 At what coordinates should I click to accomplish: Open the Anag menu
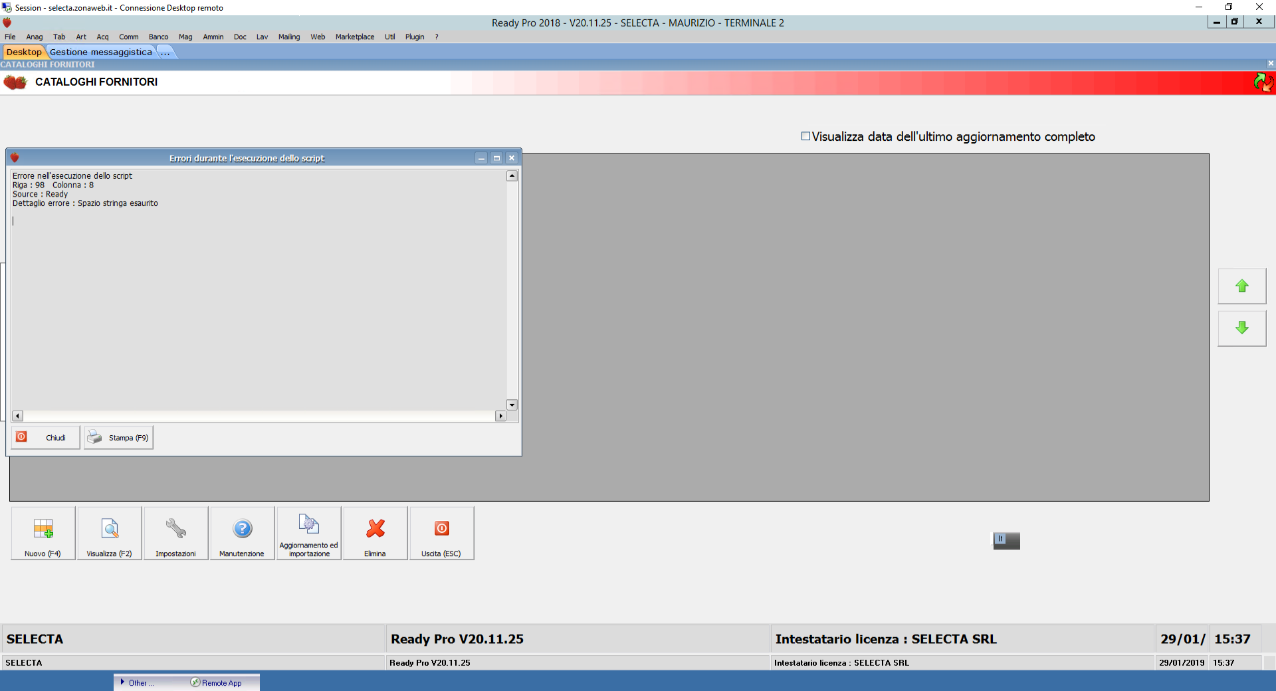coord(35,37)
